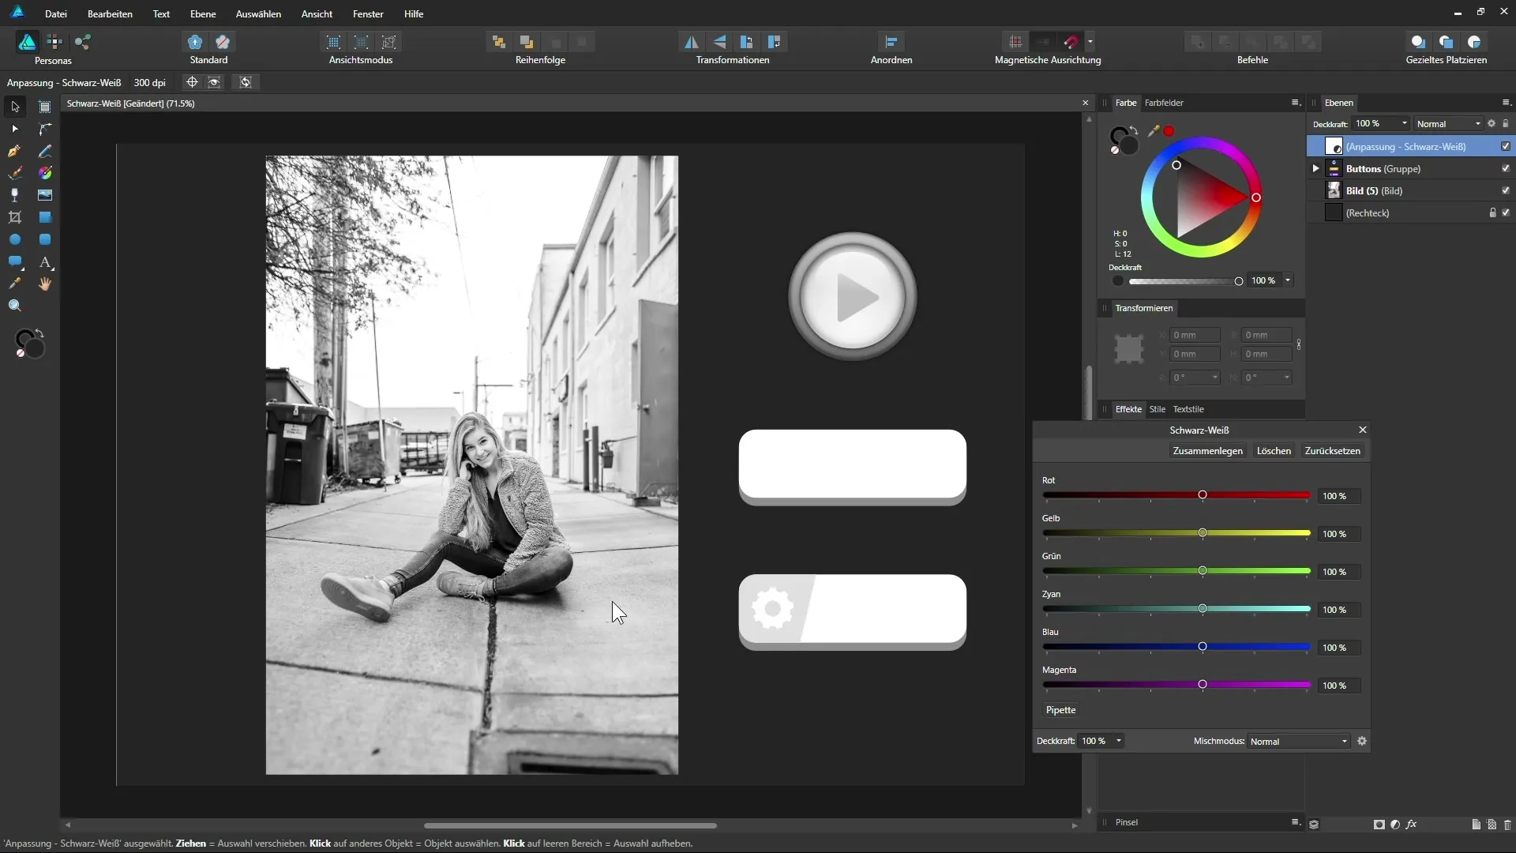
Task: Open the Ansicht menu
Action: 317,13
